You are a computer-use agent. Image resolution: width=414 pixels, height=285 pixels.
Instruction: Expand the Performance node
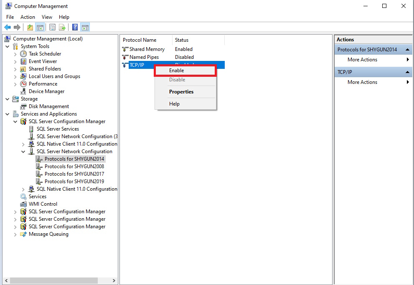coord(15,84)
